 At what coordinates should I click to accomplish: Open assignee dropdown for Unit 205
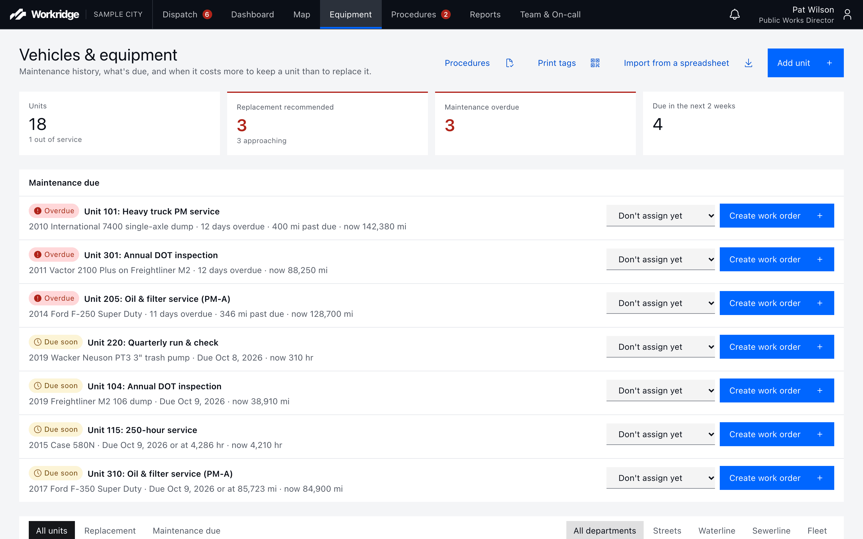click(660, 303)
